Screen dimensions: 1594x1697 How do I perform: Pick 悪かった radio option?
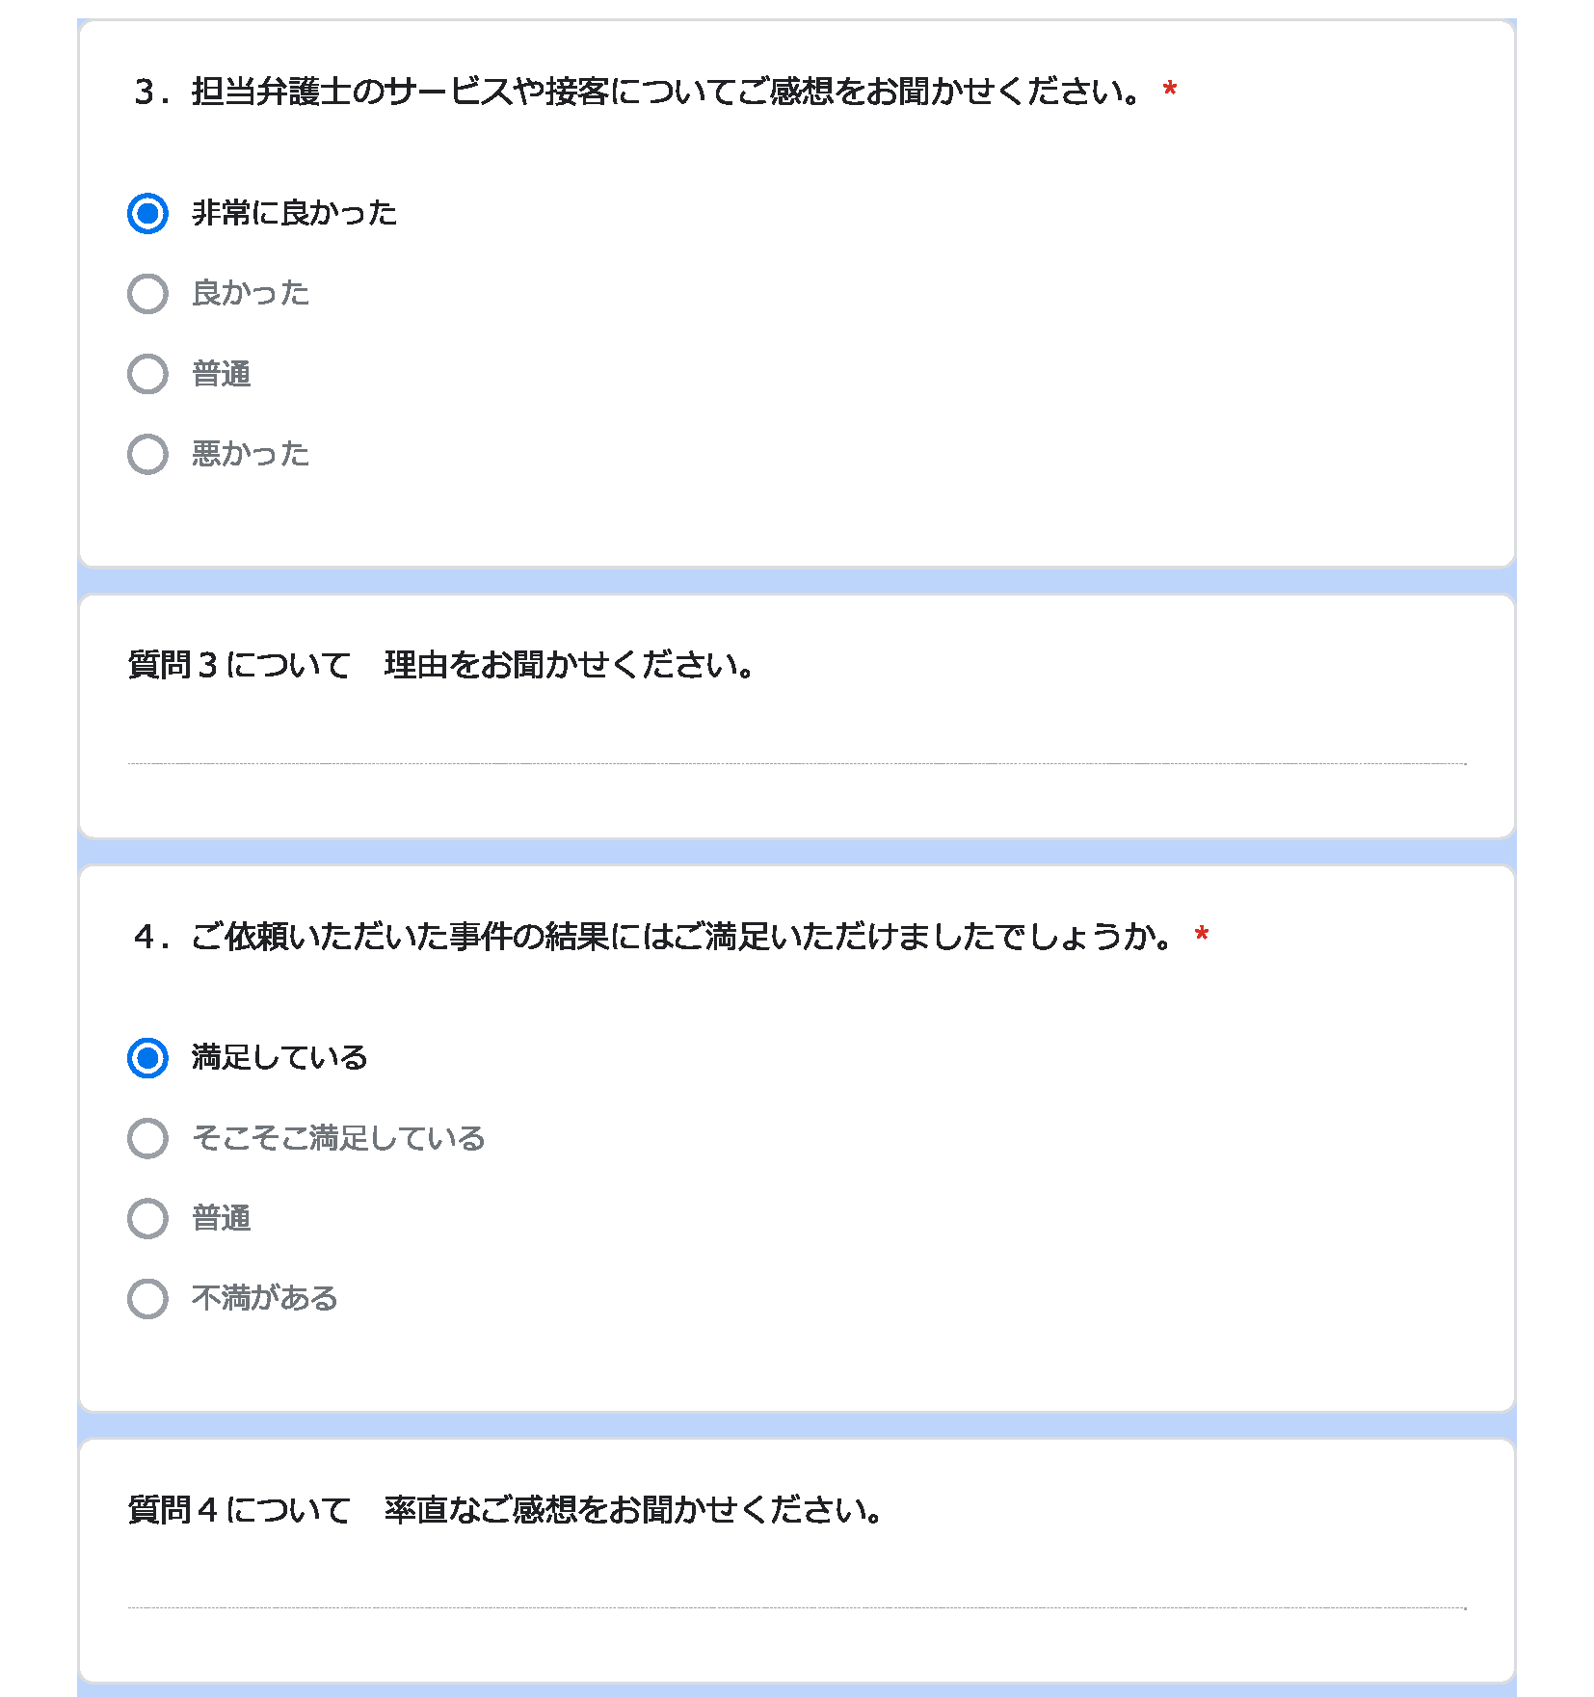click(x=147, y=454)
